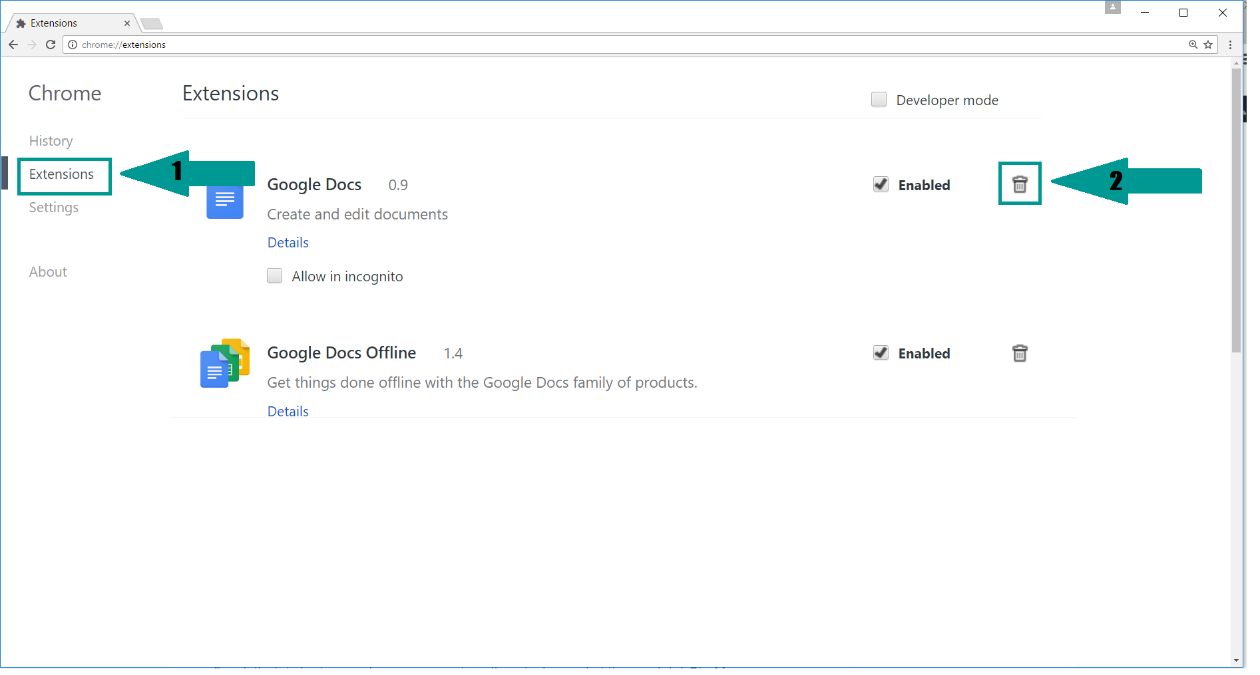Select About in the left sidebar

pyautogui.click(x=48, y=272)
